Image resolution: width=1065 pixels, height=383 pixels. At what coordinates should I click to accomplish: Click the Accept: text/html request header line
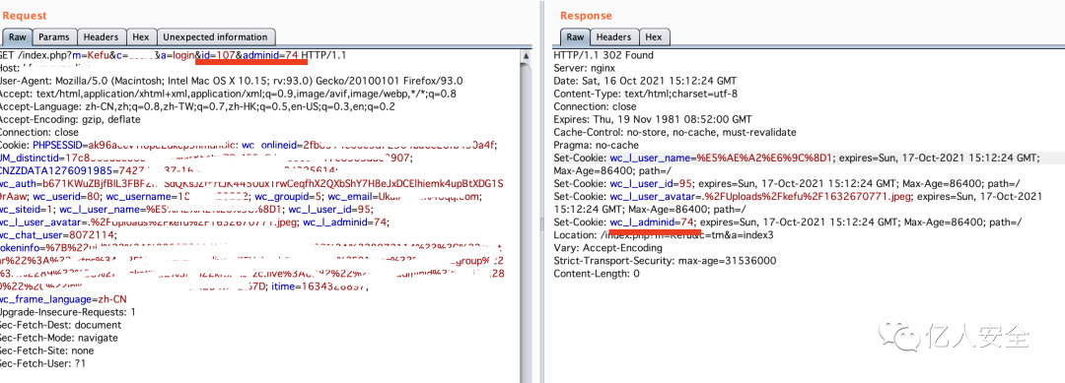(228, 95)
